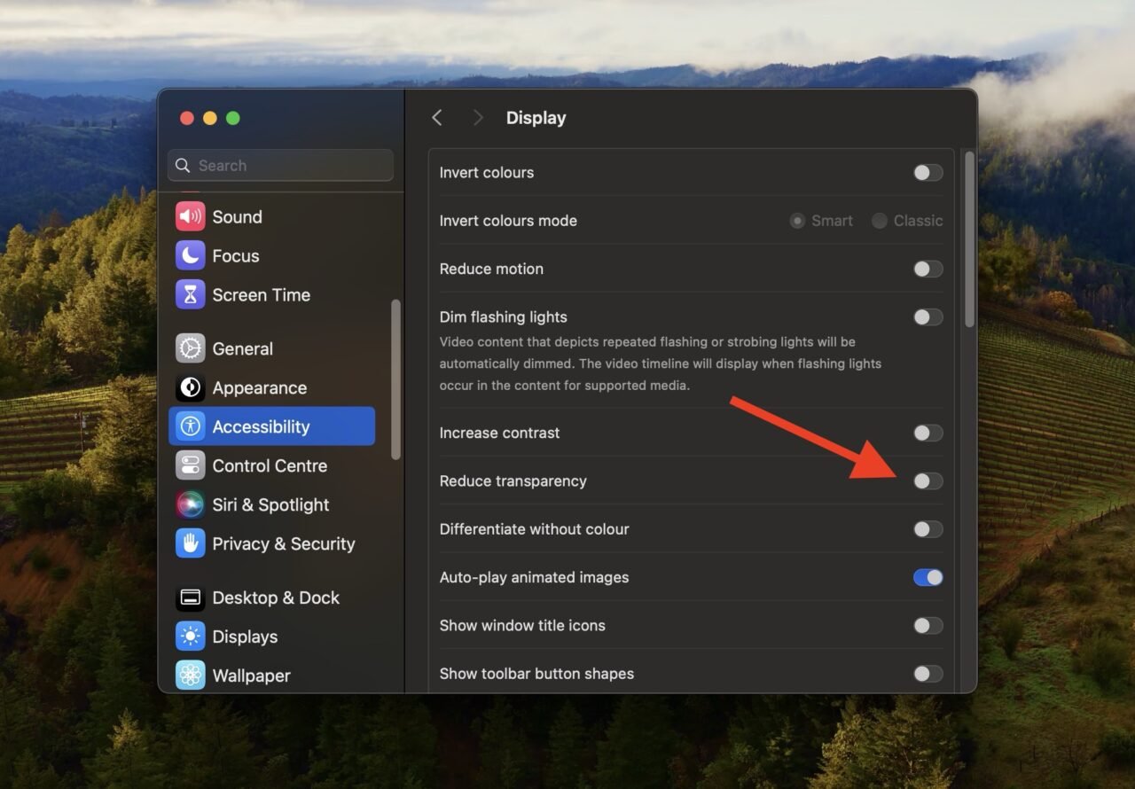Go forward with the right chevron
Screen dimensions: 1135x789
coord(478,118)
